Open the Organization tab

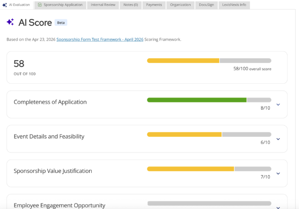pyautogui.click(x=180, y=5)
